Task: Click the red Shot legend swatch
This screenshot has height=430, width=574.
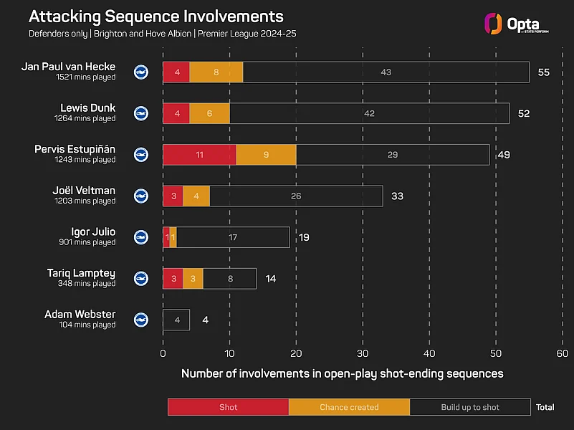Action: point(228,407)
